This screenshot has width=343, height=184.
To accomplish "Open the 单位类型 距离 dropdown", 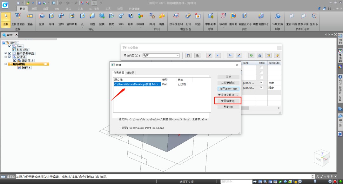I will pyautogui.click(x=161, y=55).
